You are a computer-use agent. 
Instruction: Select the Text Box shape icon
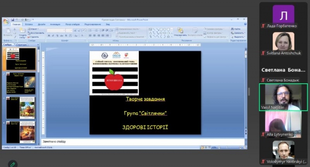[150, 29]
